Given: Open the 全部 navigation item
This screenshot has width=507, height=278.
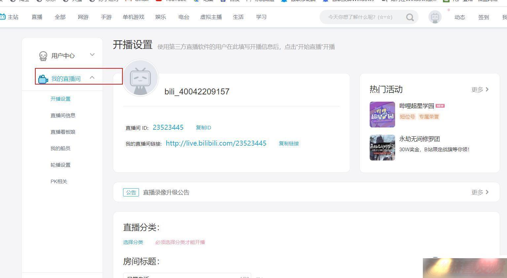Looking at the screenshot, I should (60, 17).
